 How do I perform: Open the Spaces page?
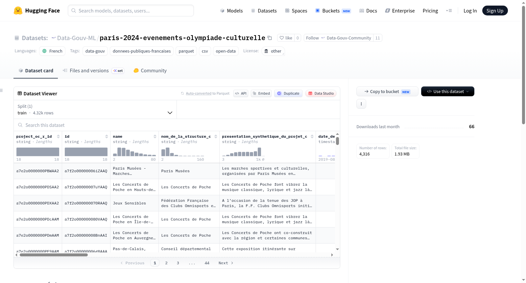pos(296,11)
